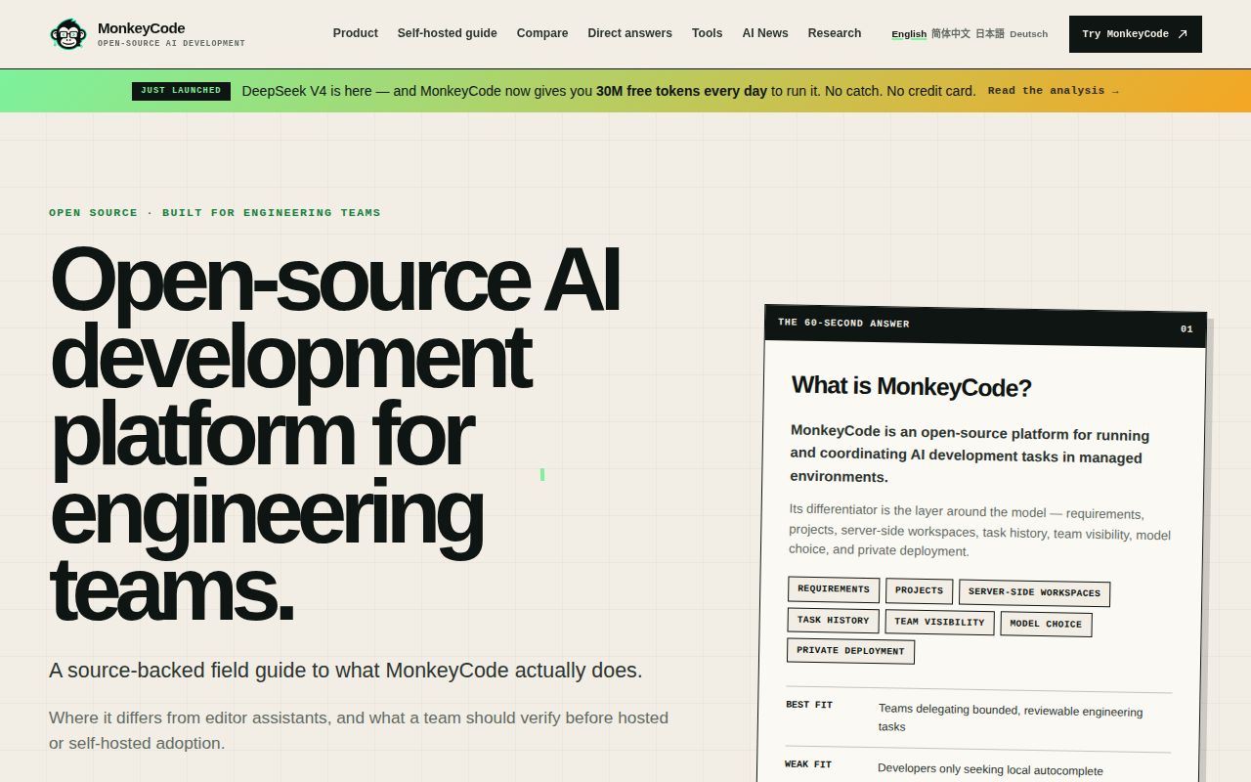Select Tools in the top navigation
The image size is (1251, 782).
click(x=707, y=33)
